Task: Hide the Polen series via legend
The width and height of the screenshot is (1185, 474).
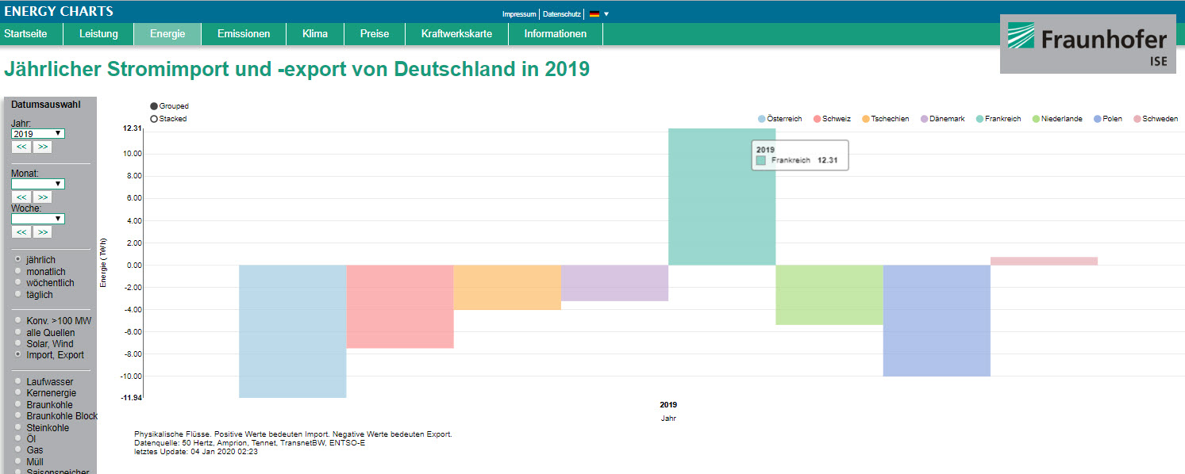Action: pyautogui.click(x=1107, y=119)
